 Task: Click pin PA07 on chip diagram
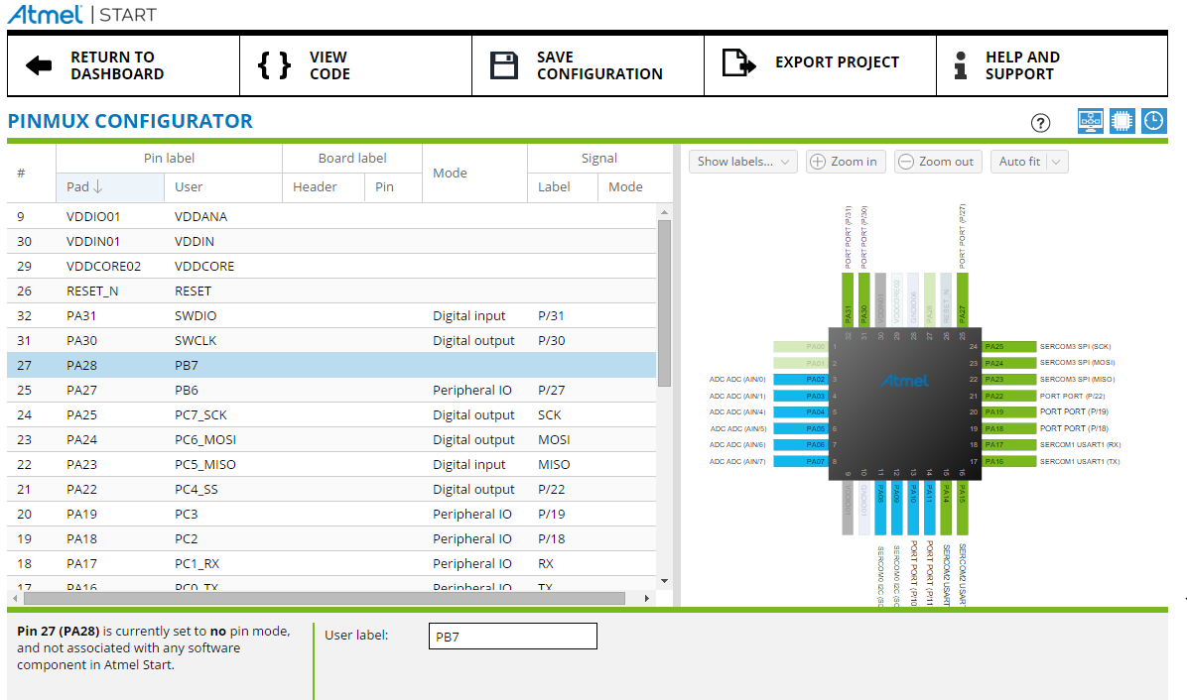pos(800,461)
